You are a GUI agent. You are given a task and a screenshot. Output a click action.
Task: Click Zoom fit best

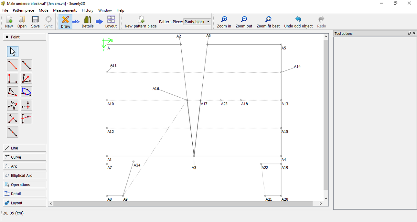268,22
